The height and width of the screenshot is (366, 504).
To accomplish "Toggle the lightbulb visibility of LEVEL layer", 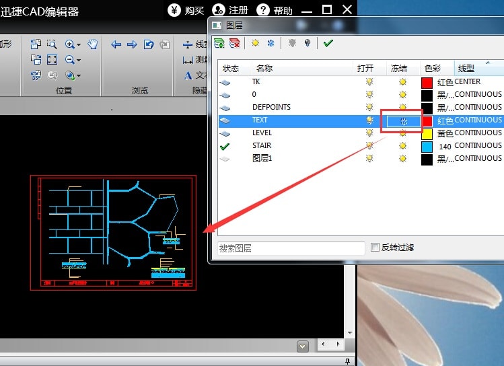I will 369,133.
